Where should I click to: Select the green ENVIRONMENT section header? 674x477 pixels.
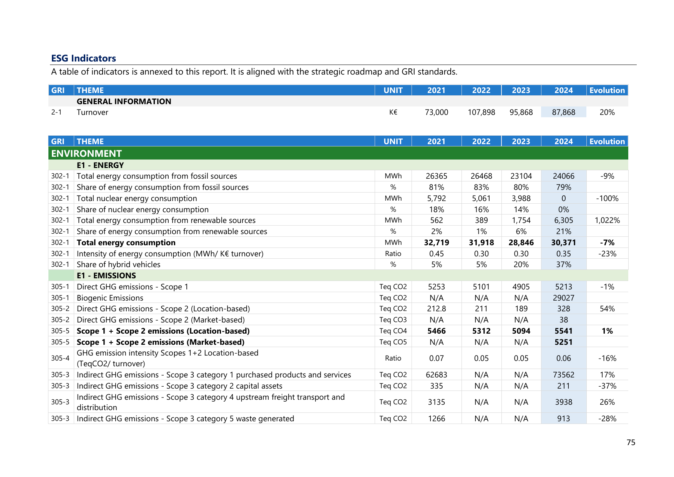[338, 153]
